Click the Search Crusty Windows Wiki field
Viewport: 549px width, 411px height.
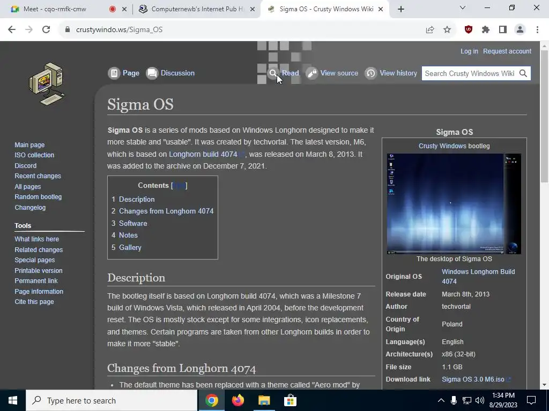(470, 73)
